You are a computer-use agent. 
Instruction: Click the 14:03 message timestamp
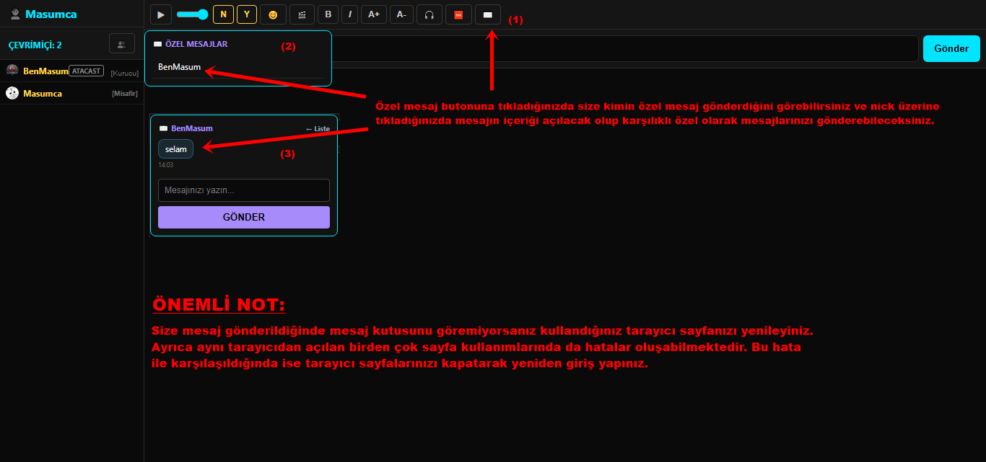click(x=166, y=165)
